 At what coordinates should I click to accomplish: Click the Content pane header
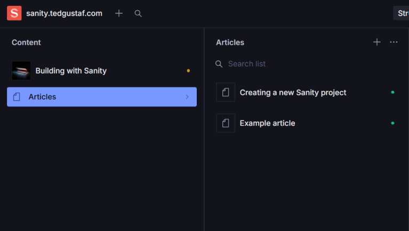tap(26, 42)
